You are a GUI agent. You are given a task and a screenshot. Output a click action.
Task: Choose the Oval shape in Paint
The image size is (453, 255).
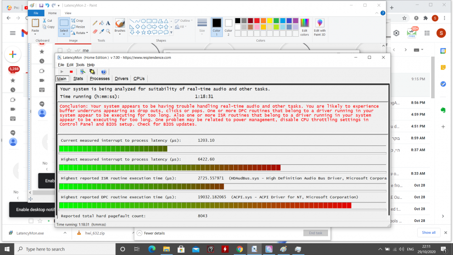tap(143, 21)
